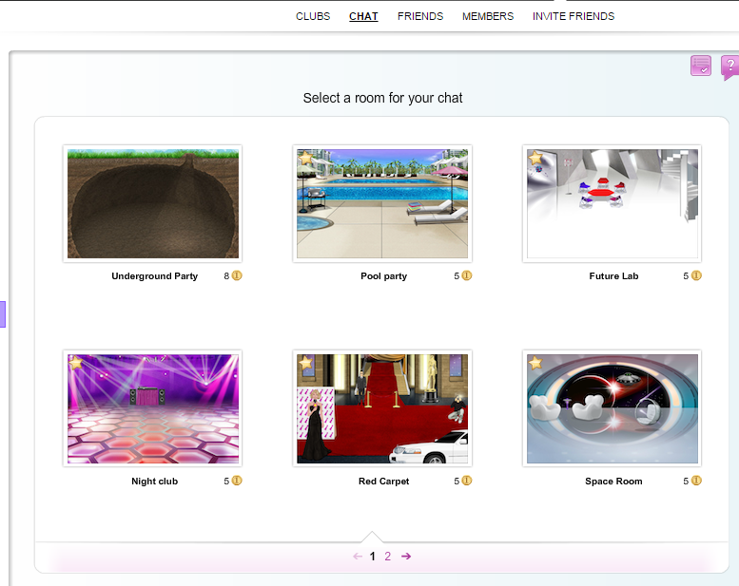Click the pink help question mark icon
This screenshot has width=739, height=586.
[729, 67]
